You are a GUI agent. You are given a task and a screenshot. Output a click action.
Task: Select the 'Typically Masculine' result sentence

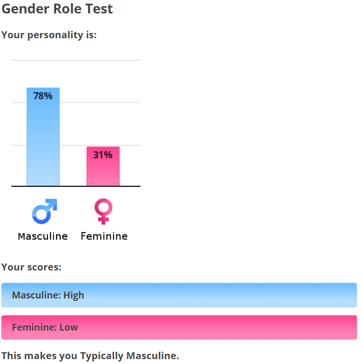pyautogui.click(x=90, y=356)
